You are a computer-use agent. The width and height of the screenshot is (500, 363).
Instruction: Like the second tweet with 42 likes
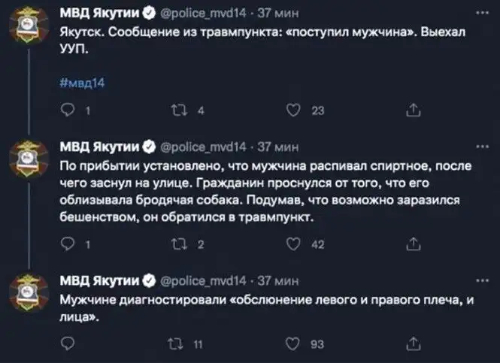coord(297,244)
